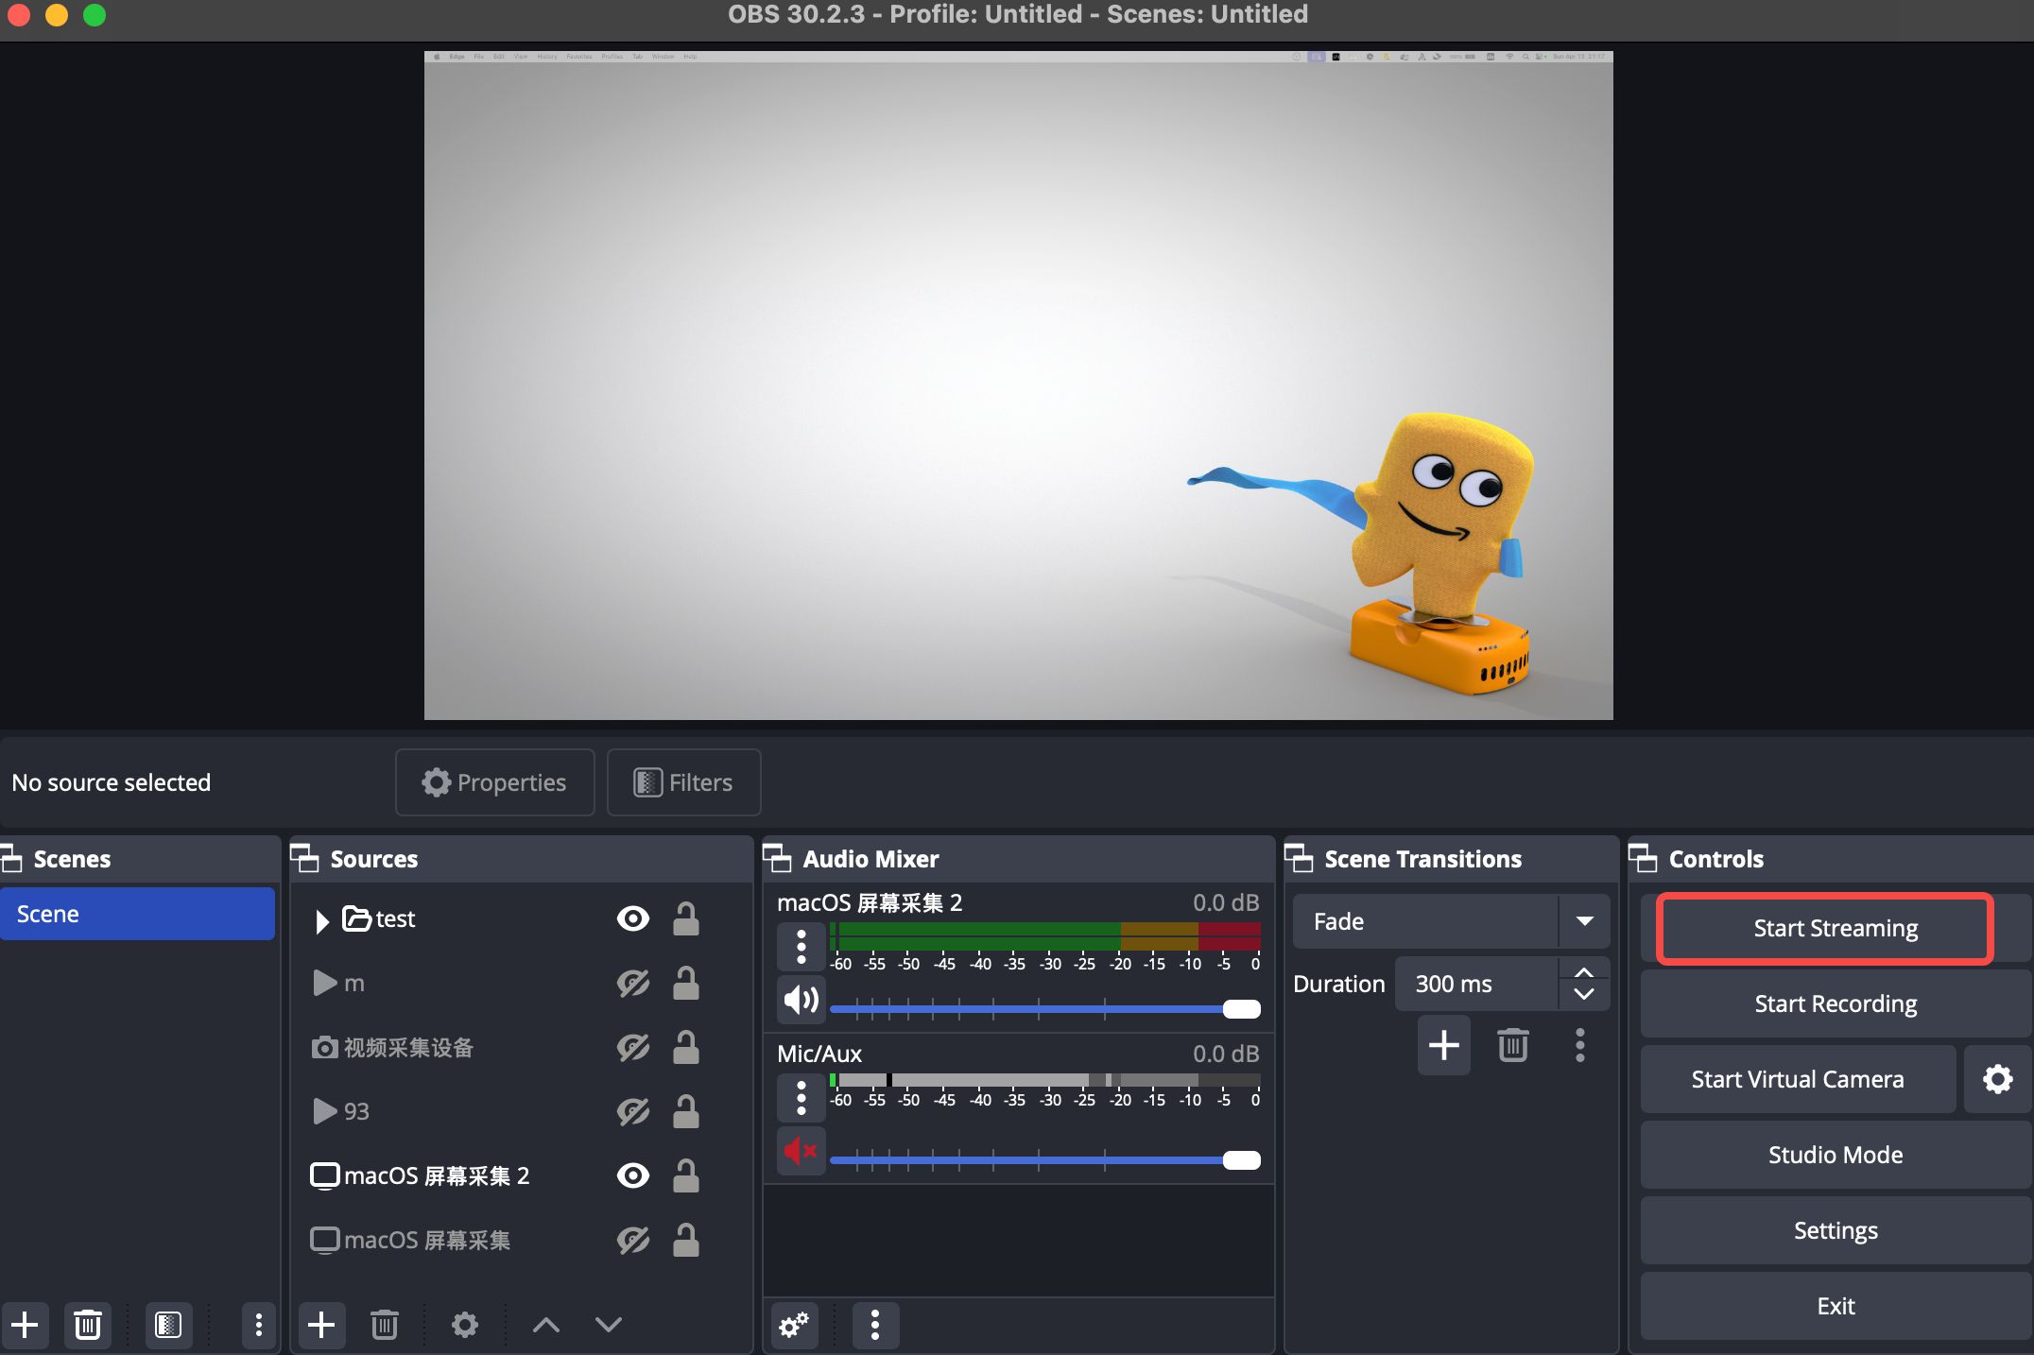Adjust the Mic/Aux volume slider handle
Image resolution: width=2034 pixels, height=1355 pixels.
coord(1241,1160)
